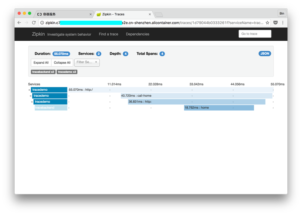This screenshot has width=302, height=215.
Task: Click the site info icon in address bar
Action: click(x=42, y=23)
